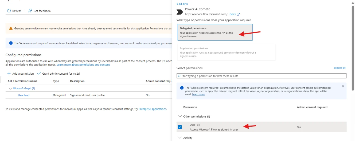Click the Refresh button label
Screen dimensions: 355x141
coord(17,11)
